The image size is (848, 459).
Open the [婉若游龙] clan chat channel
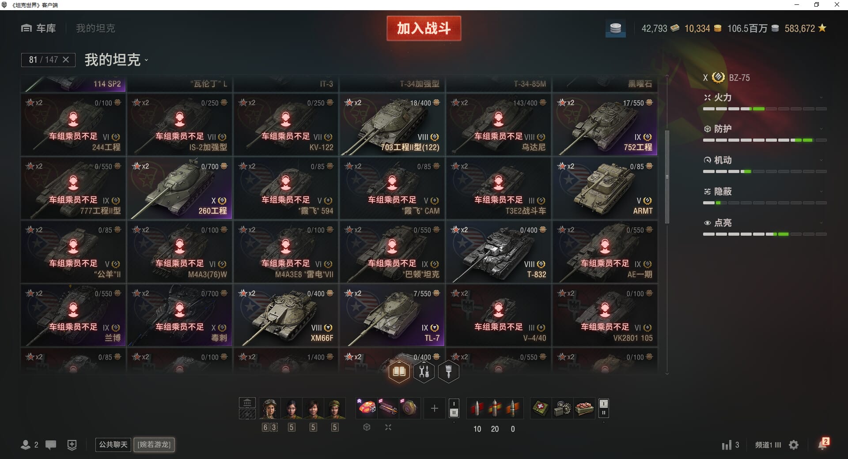click(x=154, y=444)
